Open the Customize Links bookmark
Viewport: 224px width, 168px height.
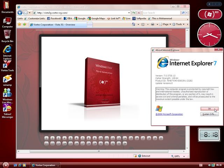coord(35,19)
